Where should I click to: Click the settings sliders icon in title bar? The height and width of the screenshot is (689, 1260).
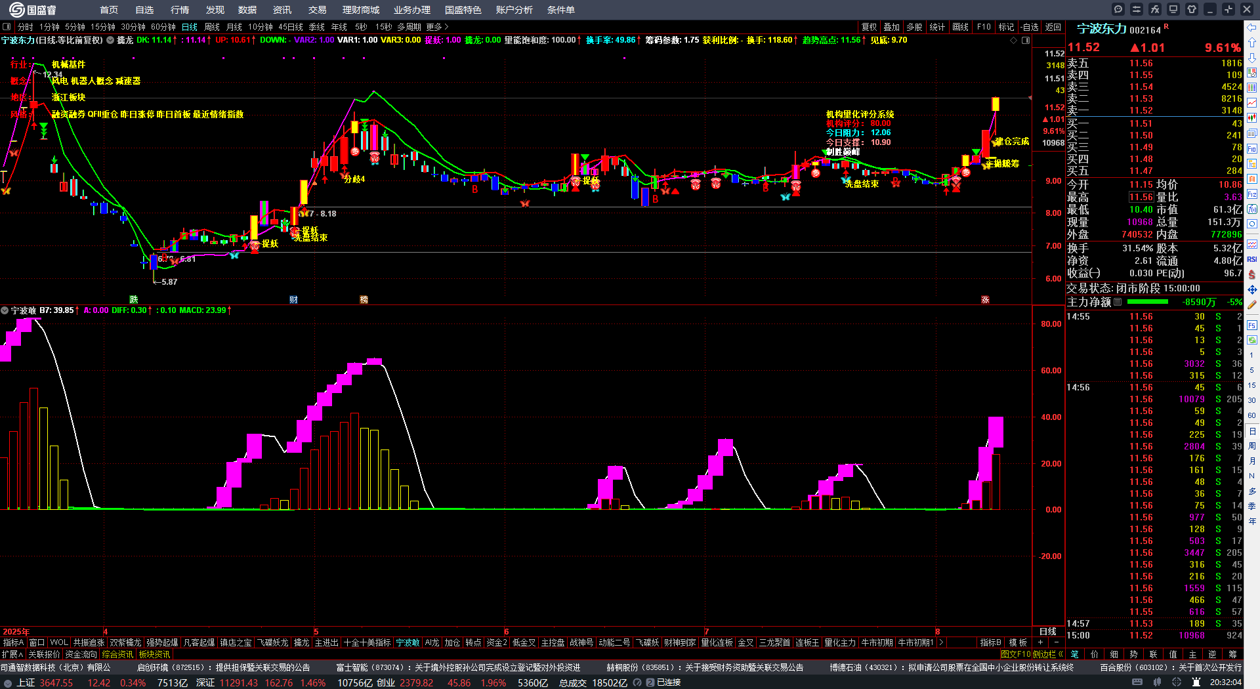click(x=1137, y=9)
